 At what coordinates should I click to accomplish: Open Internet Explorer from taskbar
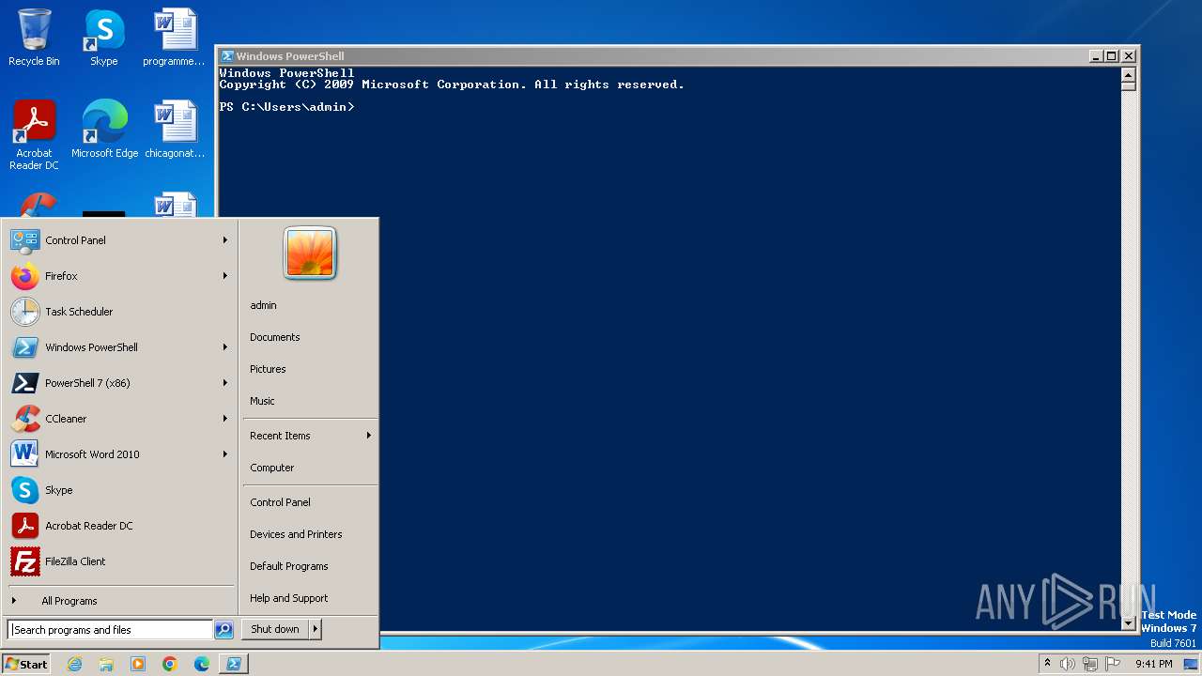click(74, 664)
